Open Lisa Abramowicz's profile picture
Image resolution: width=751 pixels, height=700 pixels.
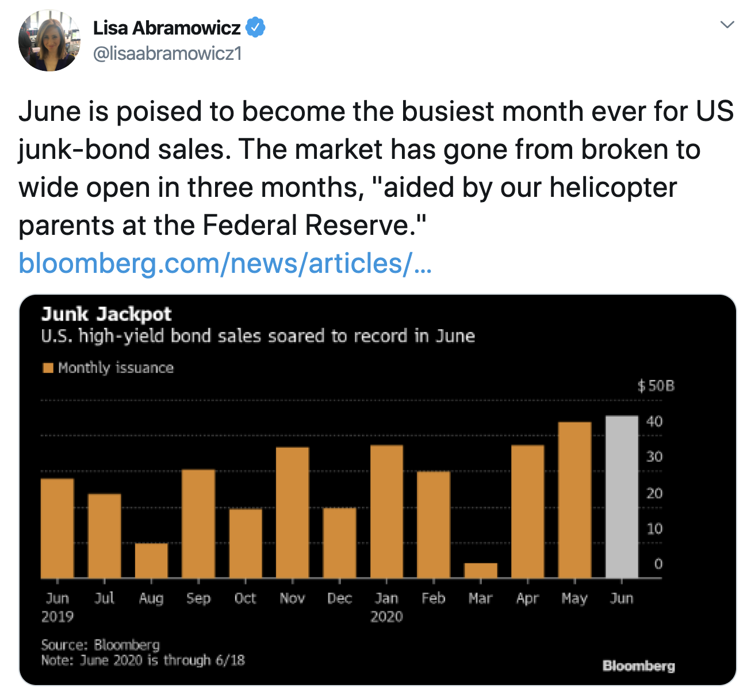point(49,41)
